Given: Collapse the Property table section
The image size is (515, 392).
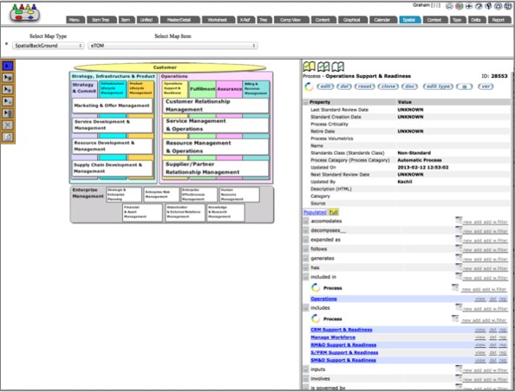Looking at the screenshot, I should click(306, 102).
